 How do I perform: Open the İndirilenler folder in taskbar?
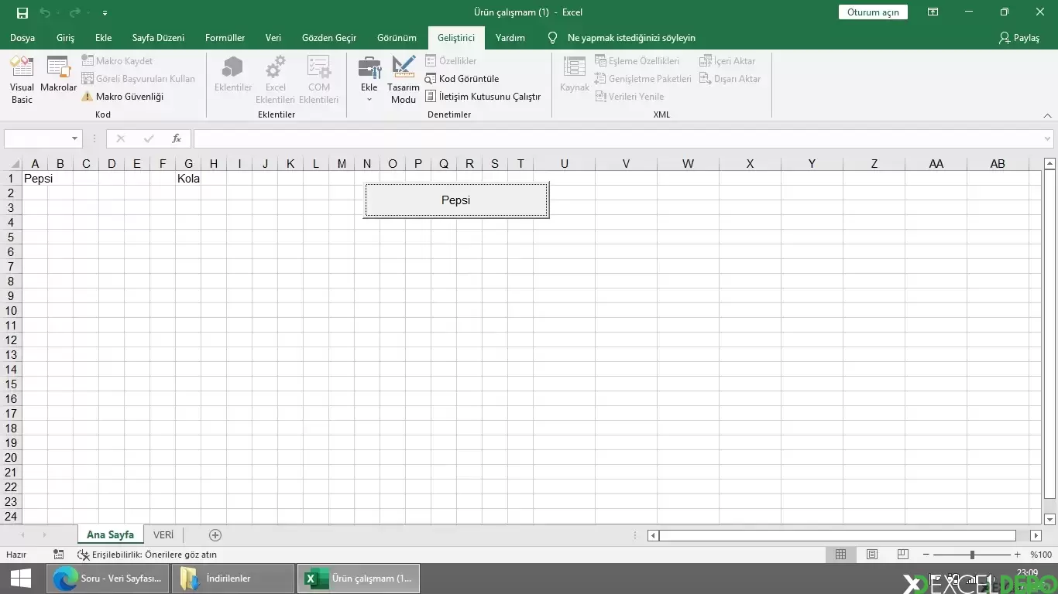point(233,579)
